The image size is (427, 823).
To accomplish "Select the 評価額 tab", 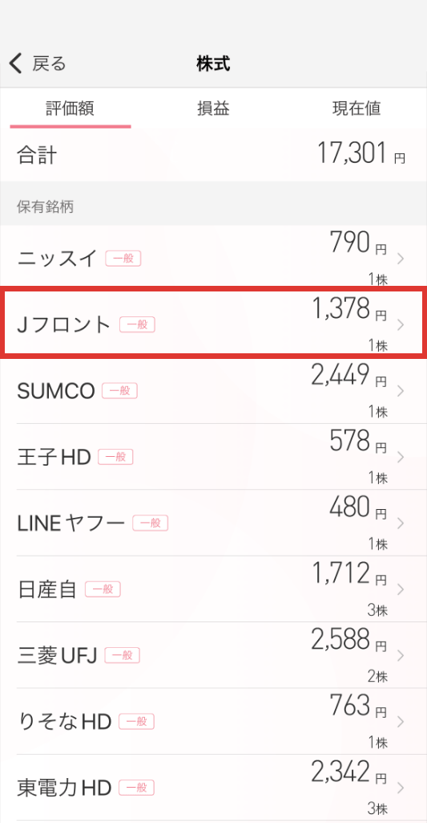I will pos(70,108).
